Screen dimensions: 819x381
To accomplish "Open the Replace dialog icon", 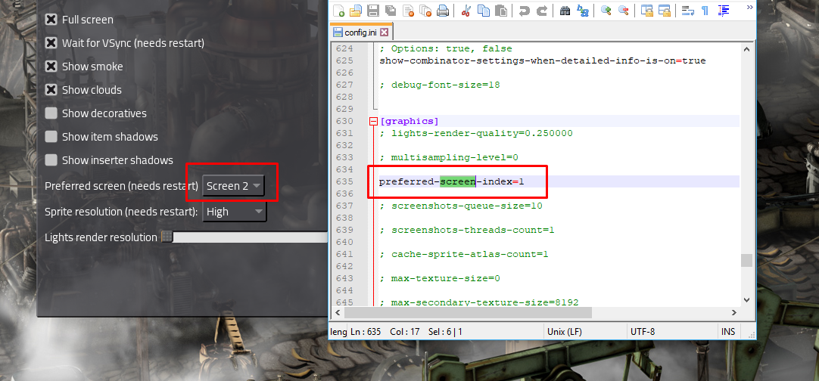I will pyautogui.click(x=582, y=11).
